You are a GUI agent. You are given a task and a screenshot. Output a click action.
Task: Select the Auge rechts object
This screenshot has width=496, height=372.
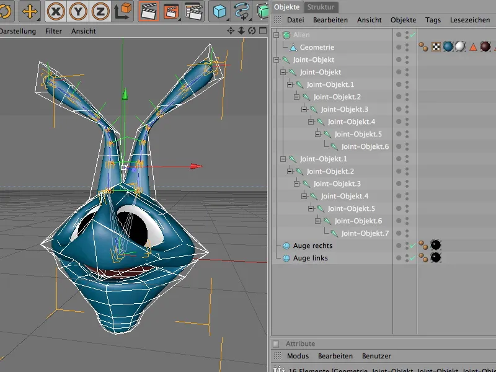click(x=312, y=246)
